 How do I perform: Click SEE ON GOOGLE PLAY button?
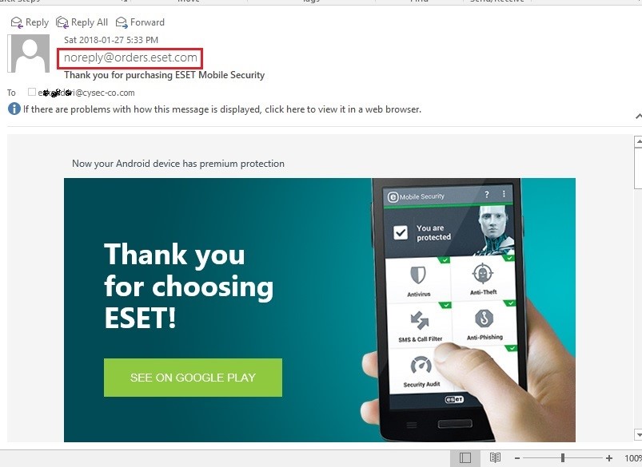pyautogui.click(x=193, y=378)
